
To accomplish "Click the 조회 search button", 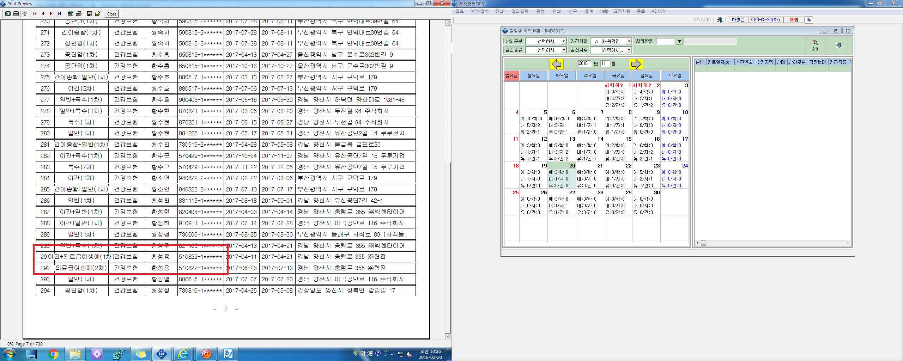I will 815,45.
